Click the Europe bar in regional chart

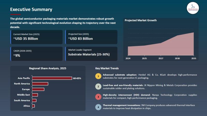(38, 89)
